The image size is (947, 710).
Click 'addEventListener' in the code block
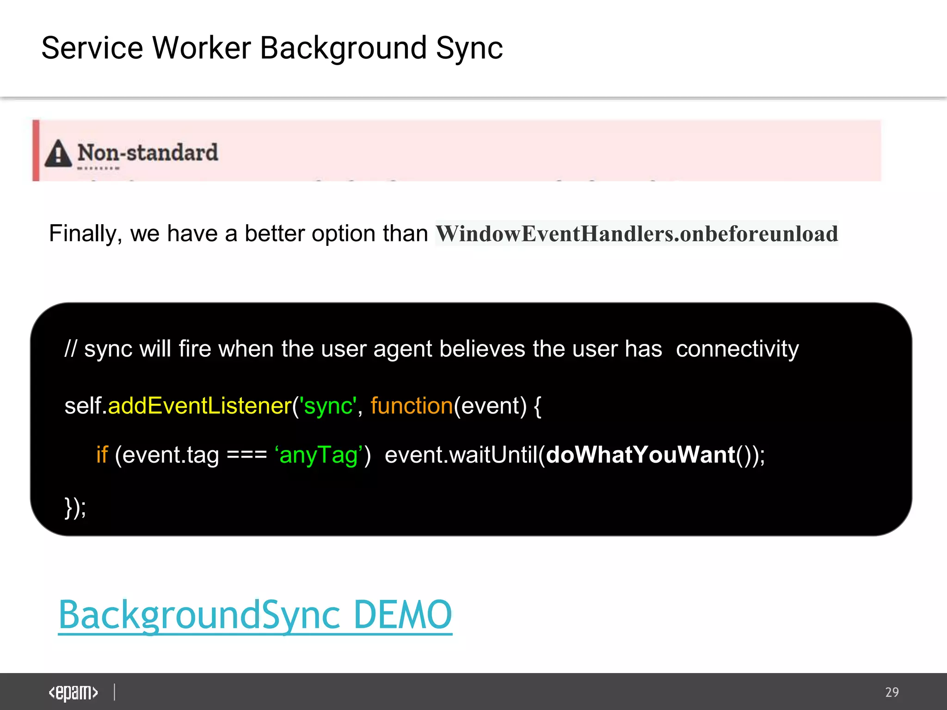200,406
